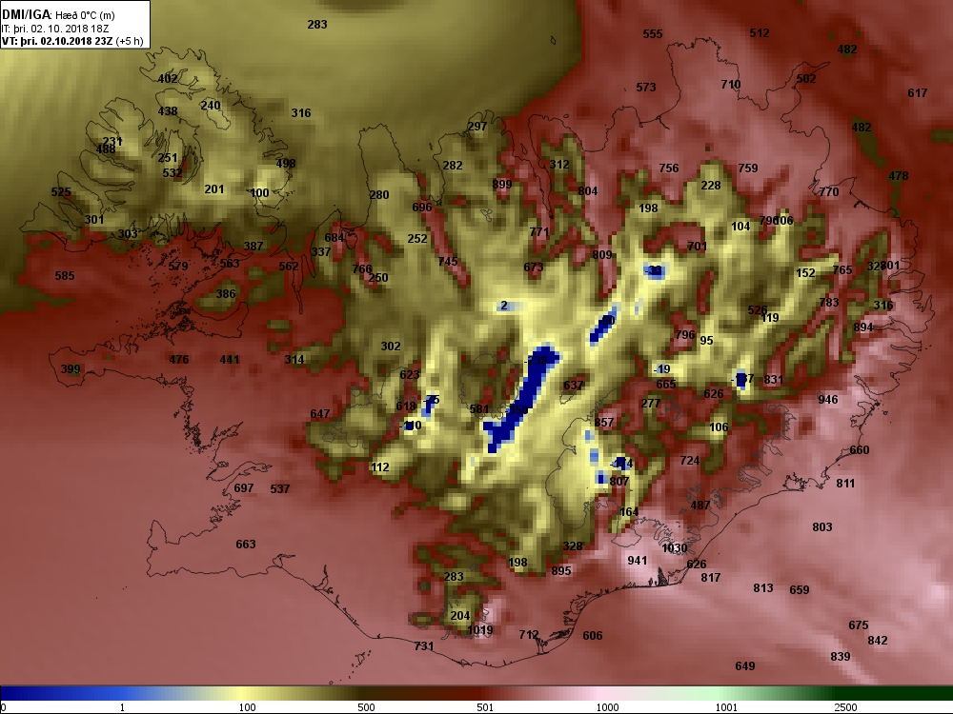The image size is (953, 714).
Task: Click map value '537'
Action: pos(279,488)
